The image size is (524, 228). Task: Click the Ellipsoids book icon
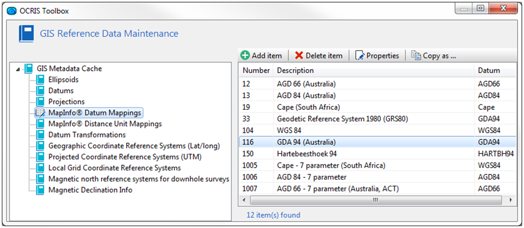(x=40, y=80)
